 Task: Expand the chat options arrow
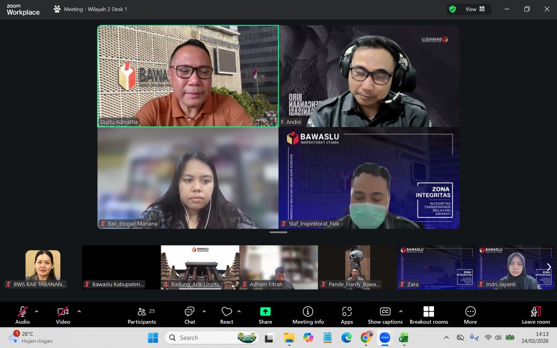point(204,311)
